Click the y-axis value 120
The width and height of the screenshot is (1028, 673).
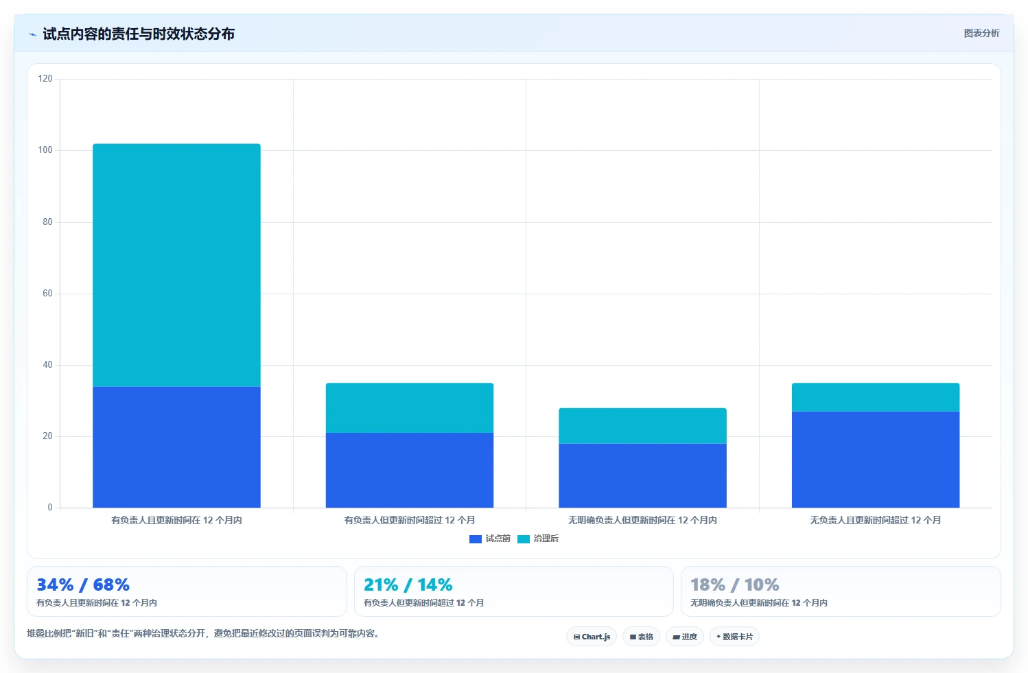pos(45,79)
